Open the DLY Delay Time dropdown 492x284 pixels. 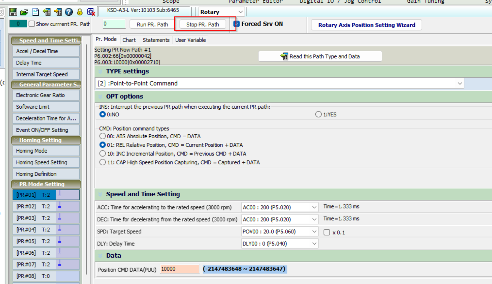click(x=280, y=244)
